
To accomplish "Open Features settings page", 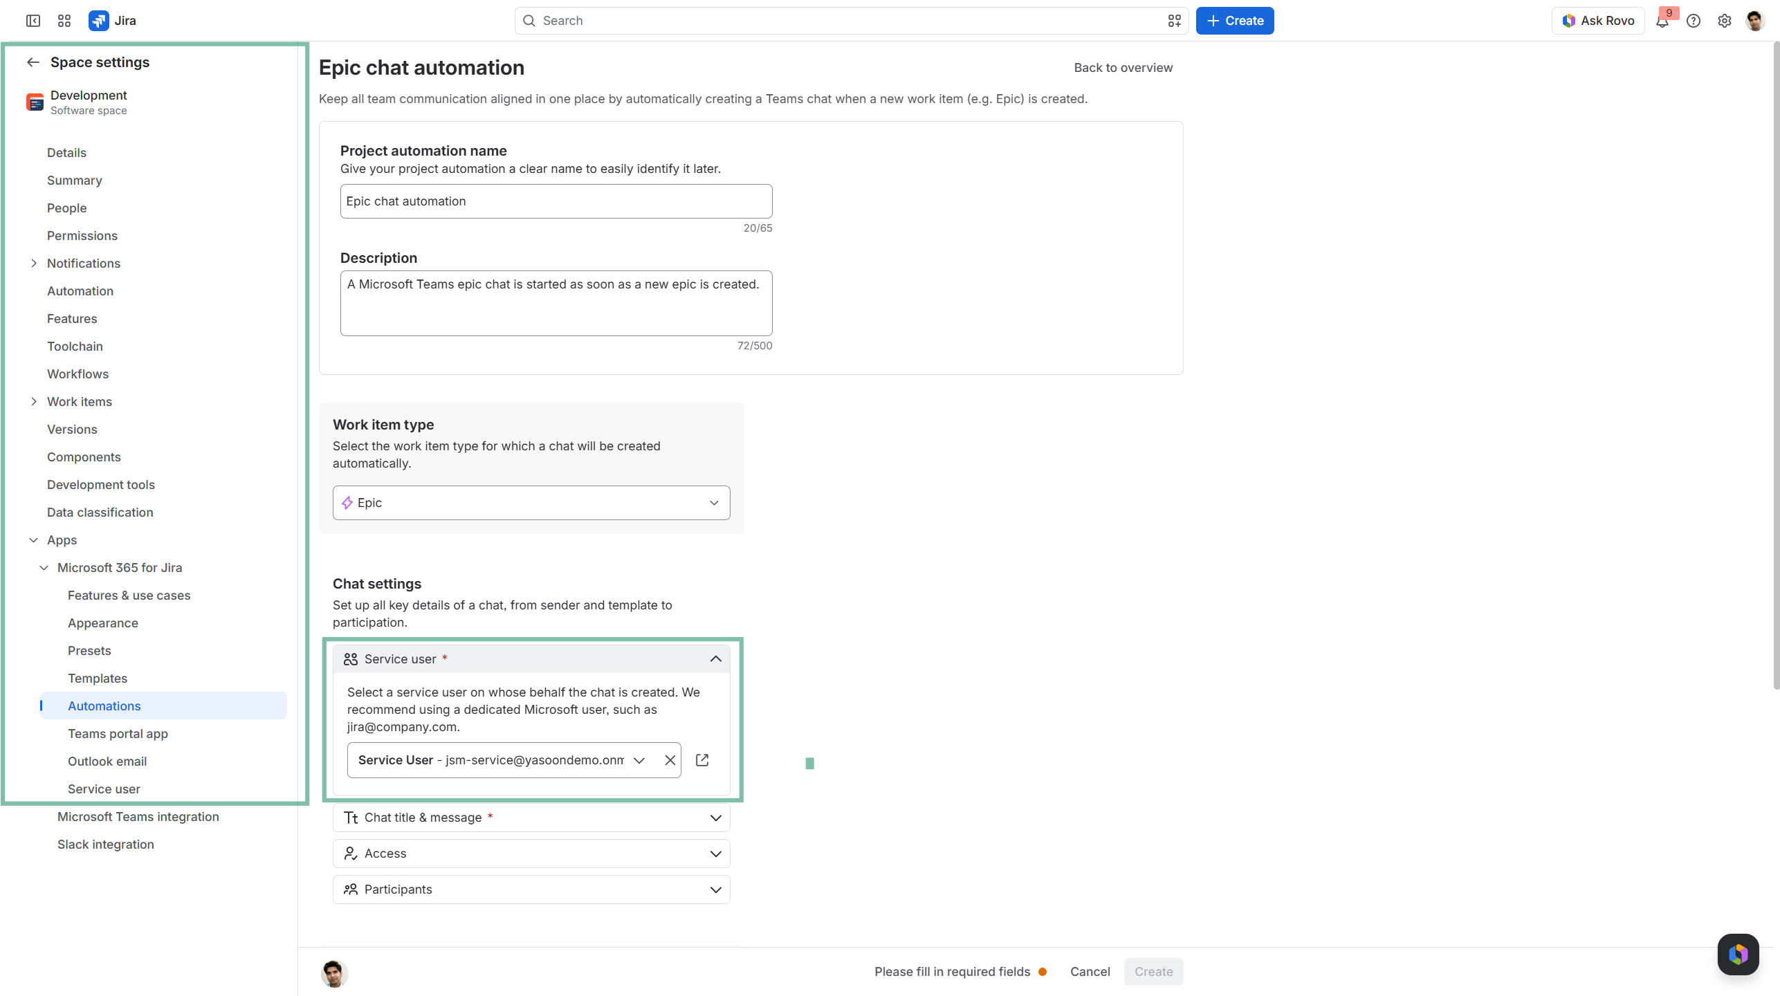I will 72,319.
